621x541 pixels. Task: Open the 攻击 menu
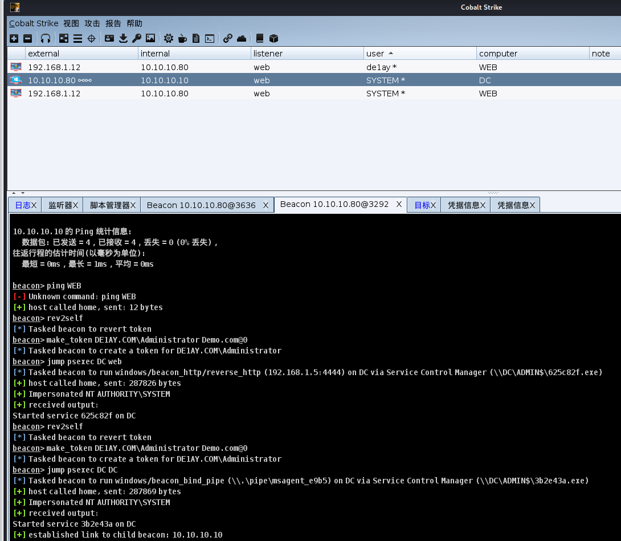coord(92,23)
